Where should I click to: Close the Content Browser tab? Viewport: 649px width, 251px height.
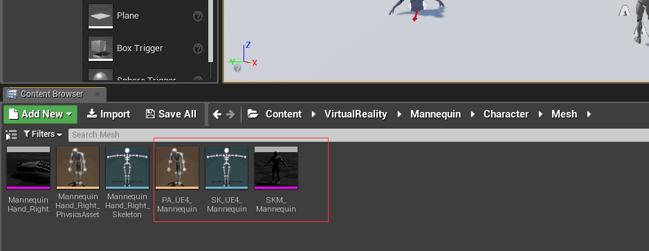coord(98,94)
